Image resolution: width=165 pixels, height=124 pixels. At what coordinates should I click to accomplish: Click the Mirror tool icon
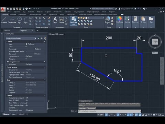coord(40,21)
